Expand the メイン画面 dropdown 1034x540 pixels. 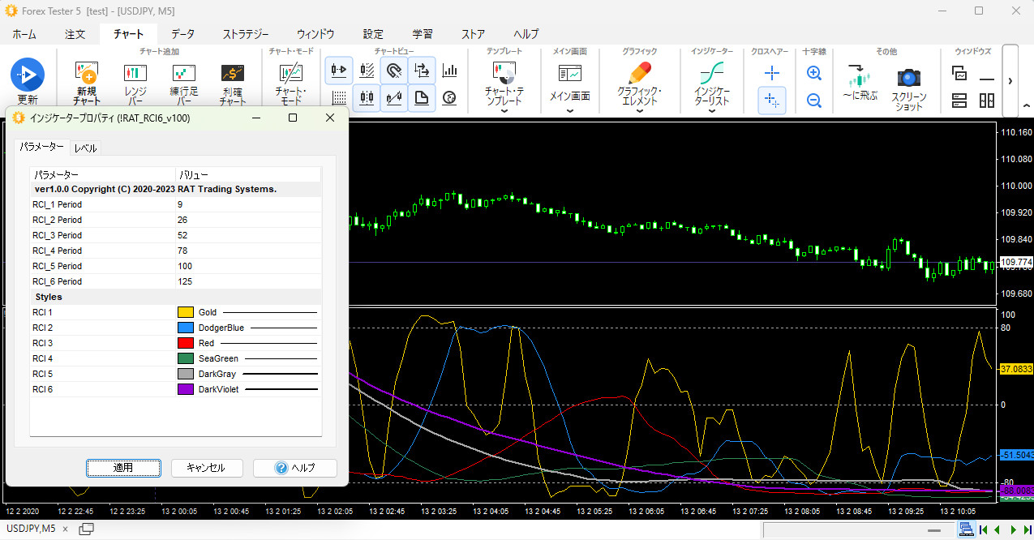click(x=569, y=111)
